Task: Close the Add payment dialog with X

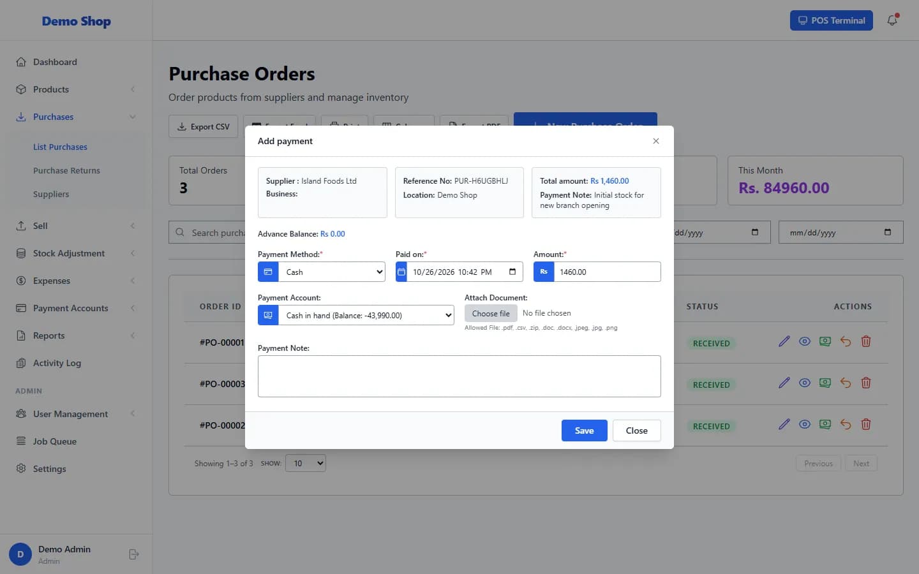Action: 656,141
